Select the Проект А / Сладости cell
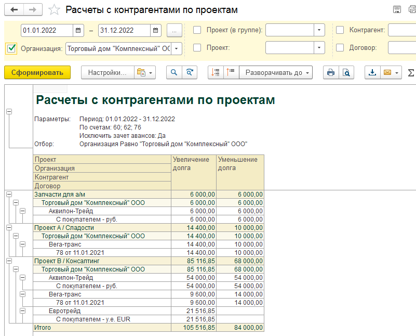 click(x=102, y=228)
